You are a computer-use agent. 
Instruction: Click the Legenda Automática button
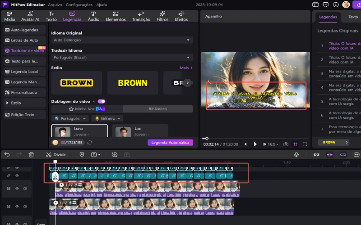(x=170, y=142)
